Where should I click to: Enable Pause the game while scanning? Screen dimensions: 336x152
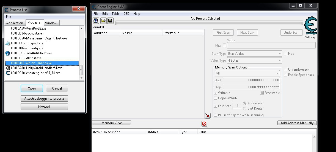point(216,115)
